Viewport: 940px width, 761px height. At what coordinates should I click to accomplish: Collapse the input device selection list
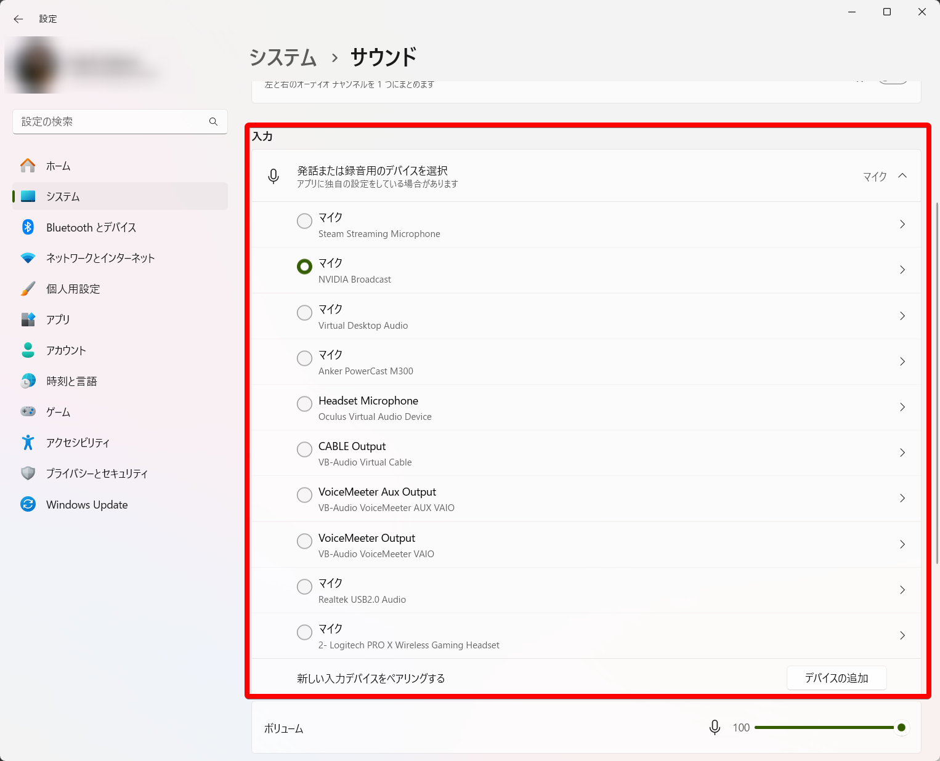[902, 176]
